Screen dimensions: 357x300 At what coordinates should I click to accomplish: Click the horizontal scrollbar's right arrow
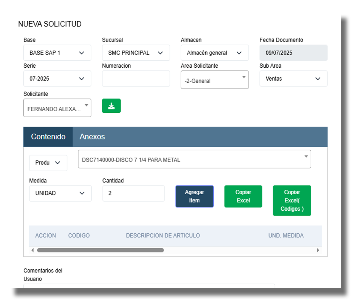click(x=318, y=250)
